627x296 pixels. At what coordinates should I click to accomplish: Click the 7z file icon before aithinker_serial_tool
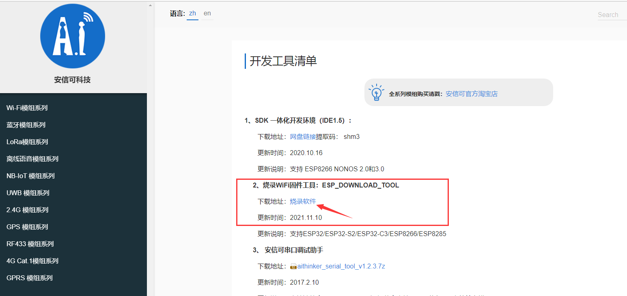tap(293, 266)
